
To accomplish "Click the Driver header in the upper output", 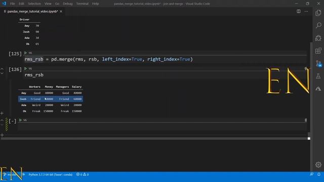I will pos(24,19).
